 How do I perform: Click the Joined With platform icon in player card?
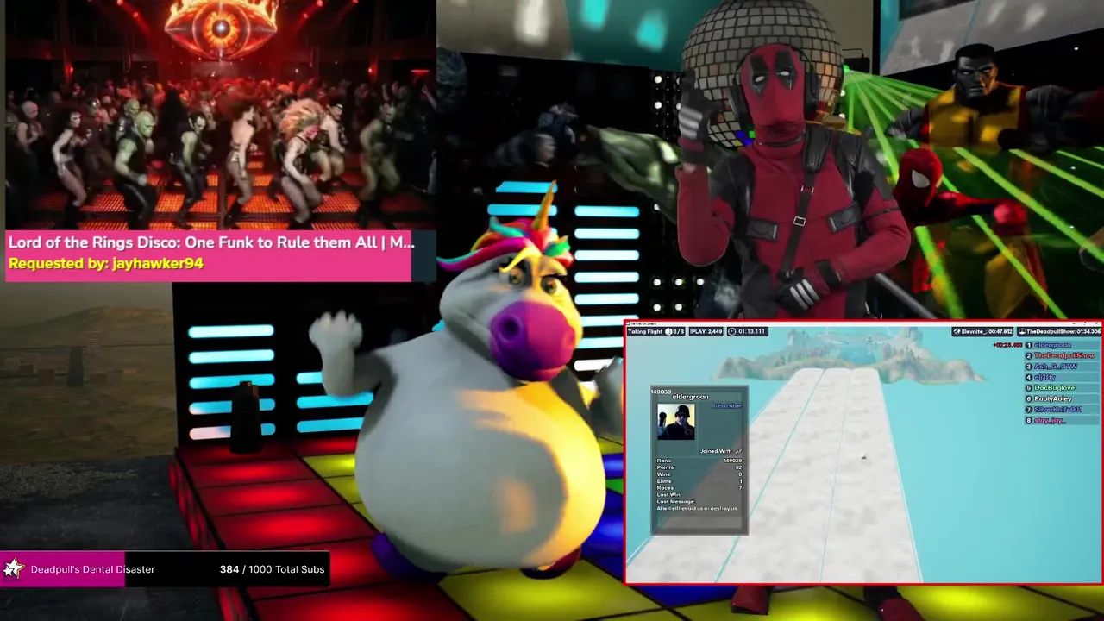pyautogui.click(x=737, y=451)
